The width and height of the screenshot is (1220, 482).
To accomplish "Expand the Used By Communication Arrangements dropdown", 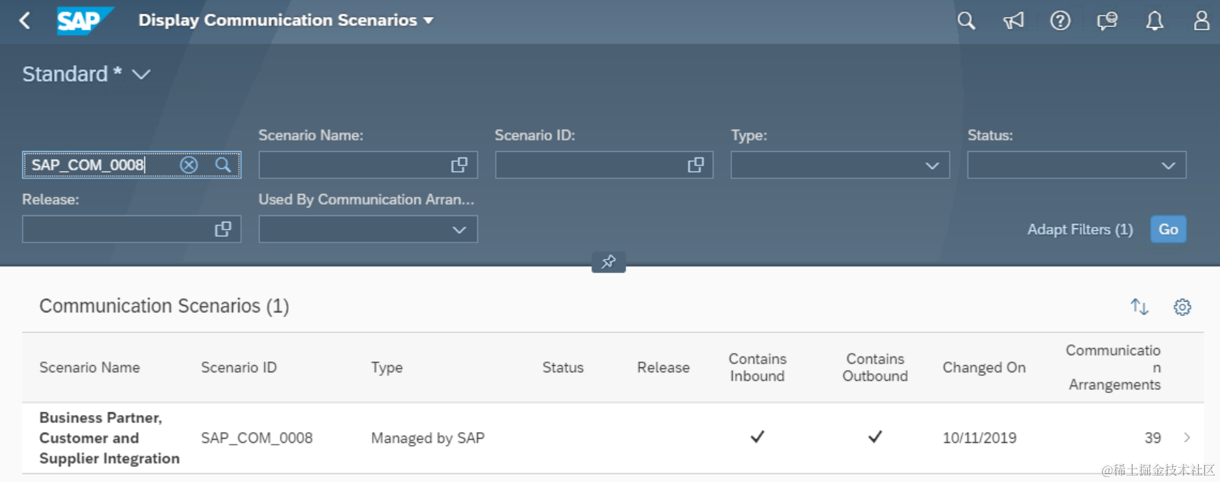I will [459, 230].
